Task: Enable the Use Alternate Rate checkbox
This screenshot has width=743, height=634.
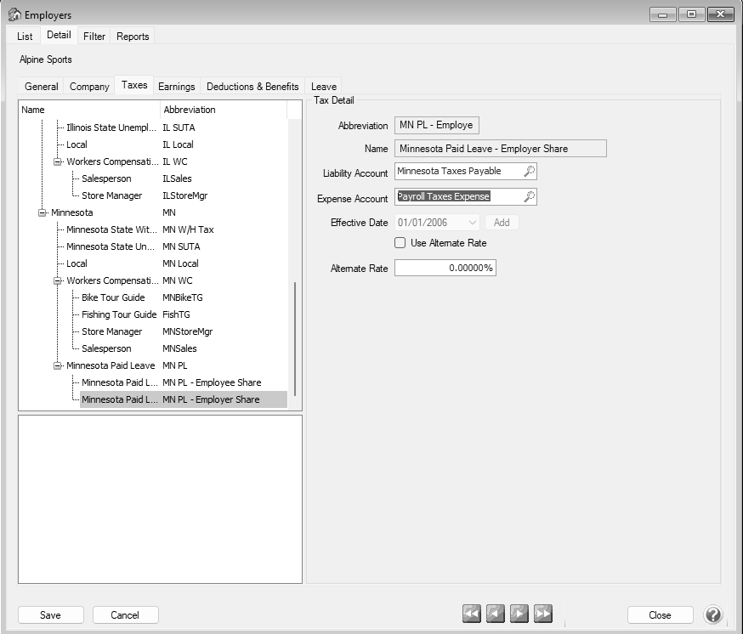Action: (400, 243)
